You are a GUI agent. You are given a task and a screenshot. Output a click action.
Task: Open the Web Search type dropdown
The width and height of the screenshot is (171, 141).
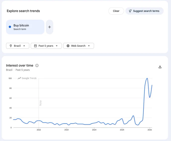point(78,46)
